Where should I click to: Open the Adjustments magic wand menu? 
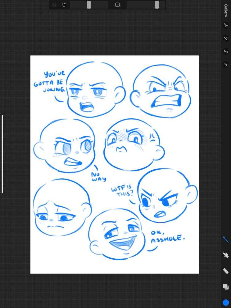tap(226, 38)
